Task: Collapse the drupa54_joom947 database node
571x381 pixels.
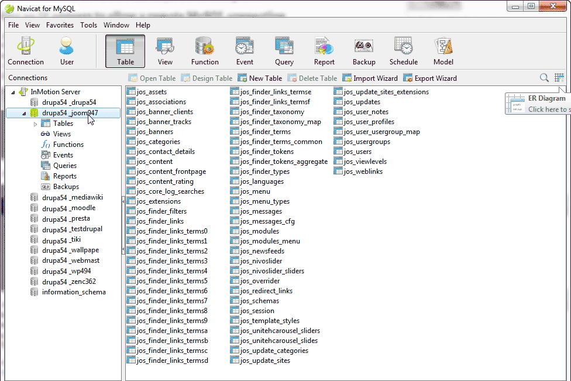Action: tap(24, 114)
